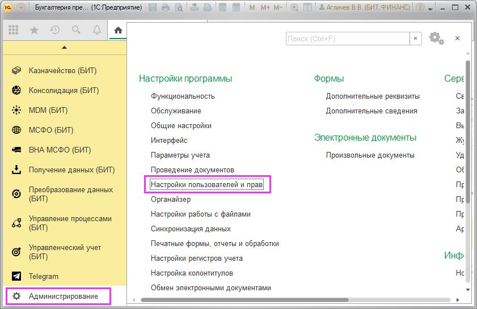Click the magnifier search icon in the tools panel
This screenshot has height=309, width=477.
[x=76, y=31]
